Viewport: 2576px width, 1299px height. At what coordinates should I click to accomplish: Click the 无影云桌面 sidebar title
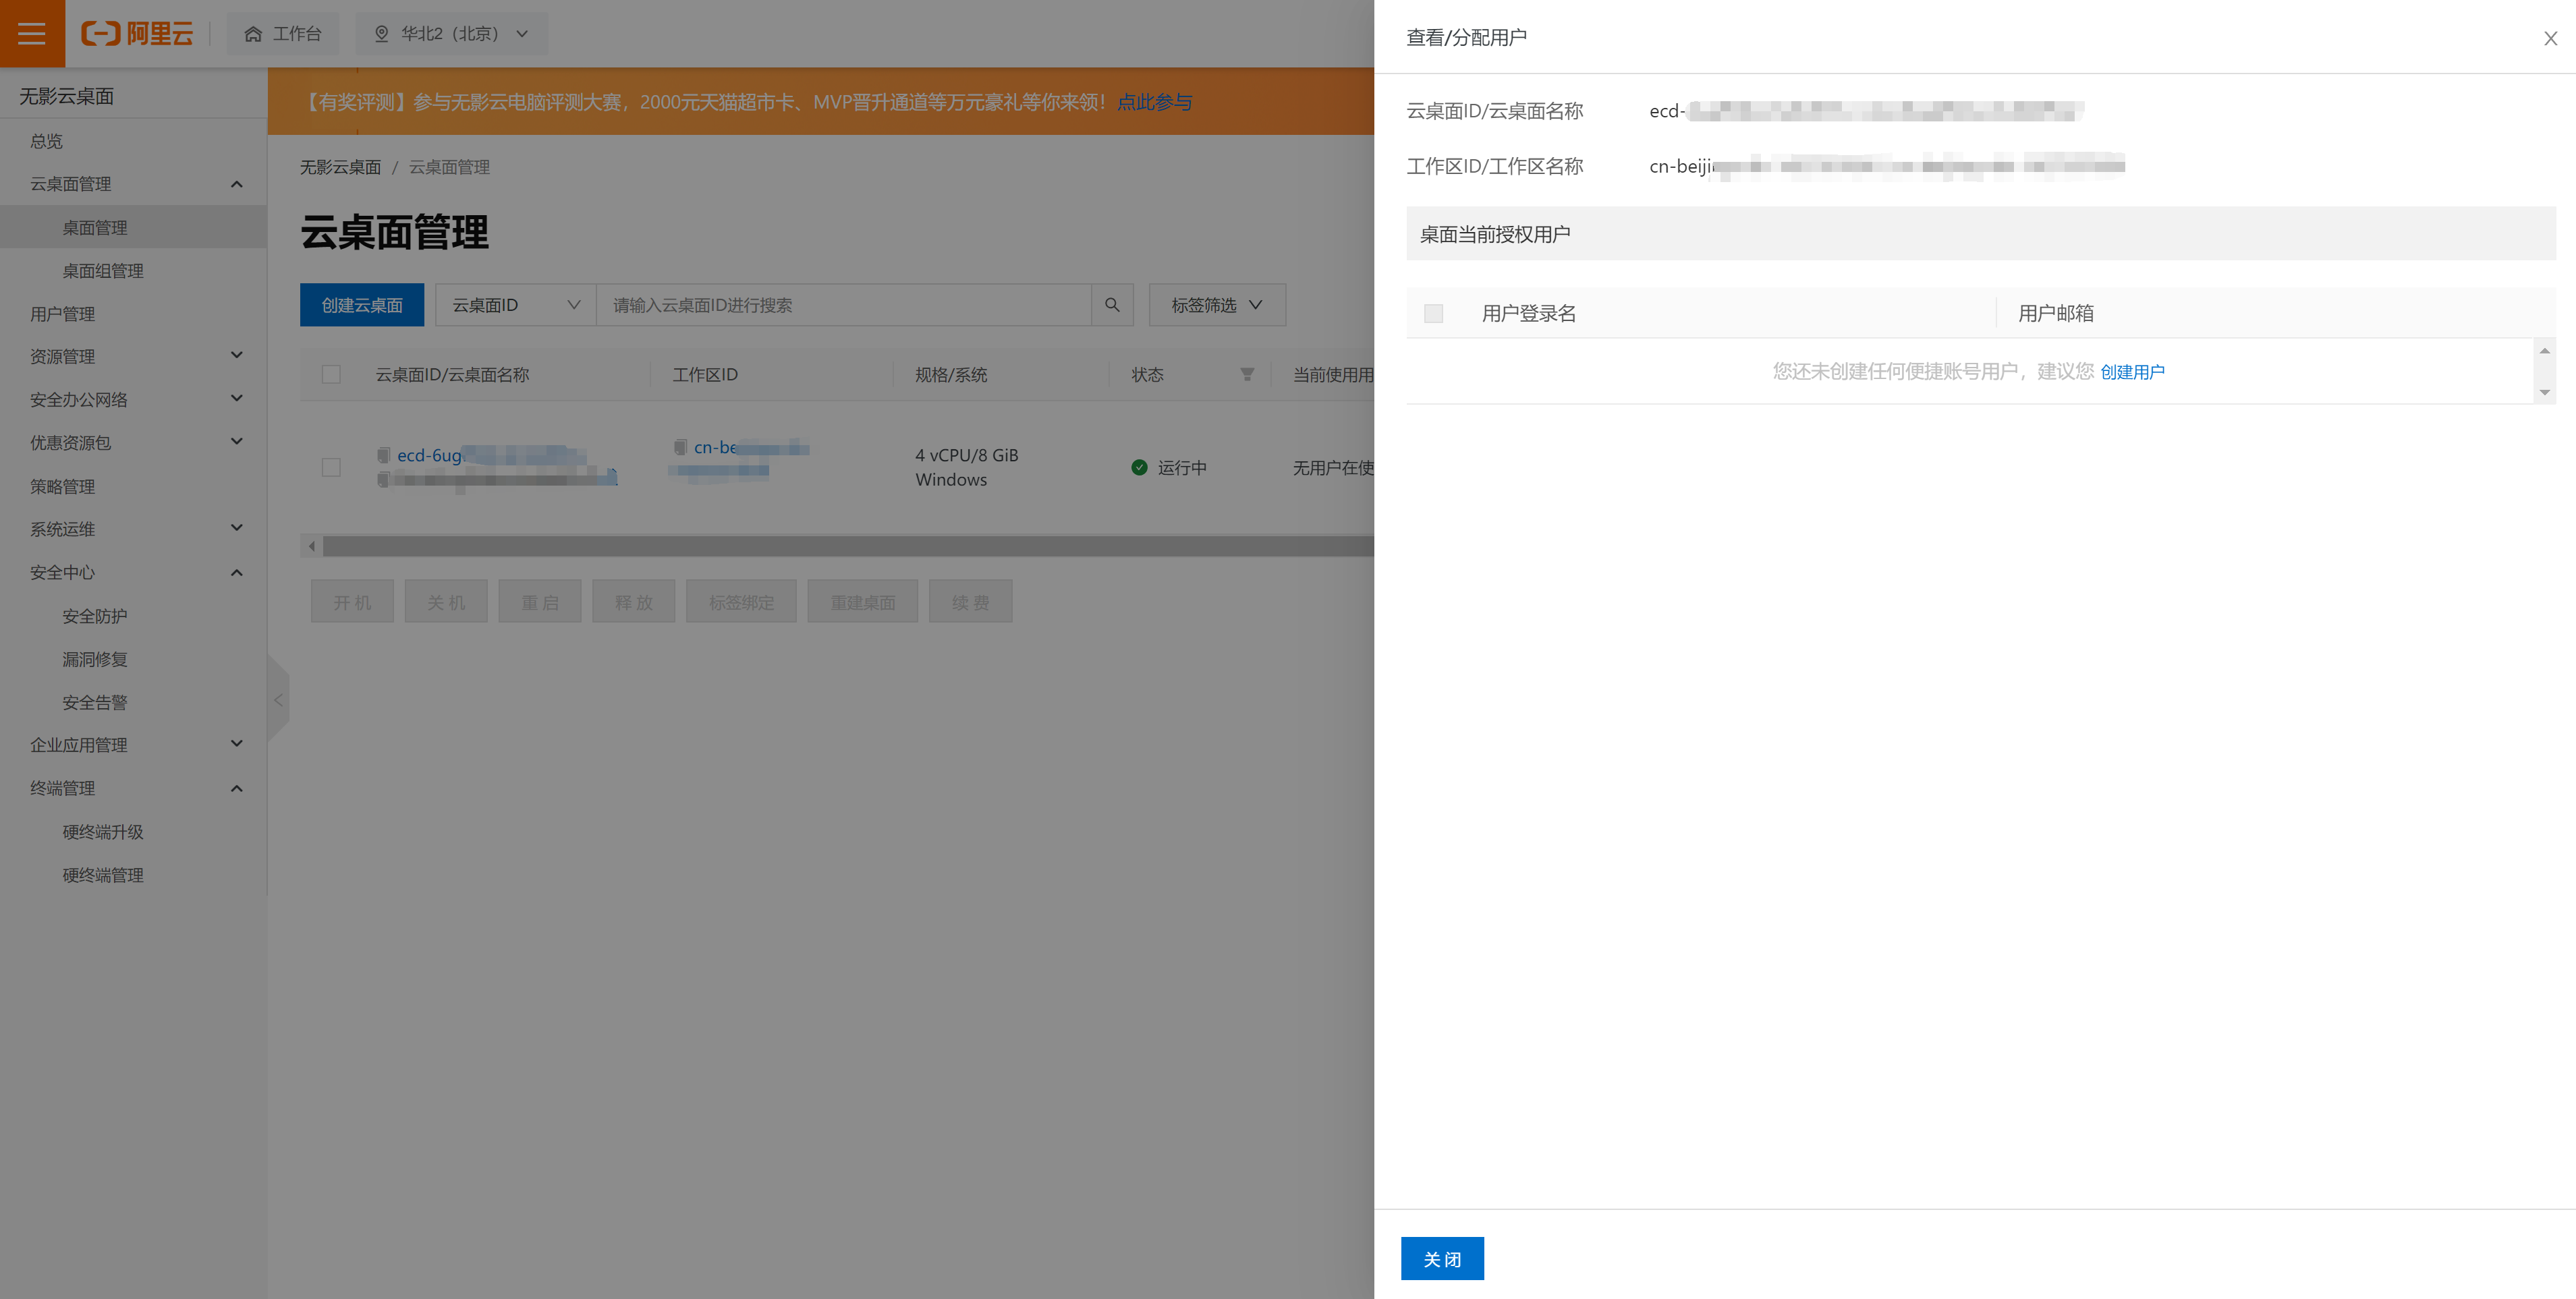67,96
